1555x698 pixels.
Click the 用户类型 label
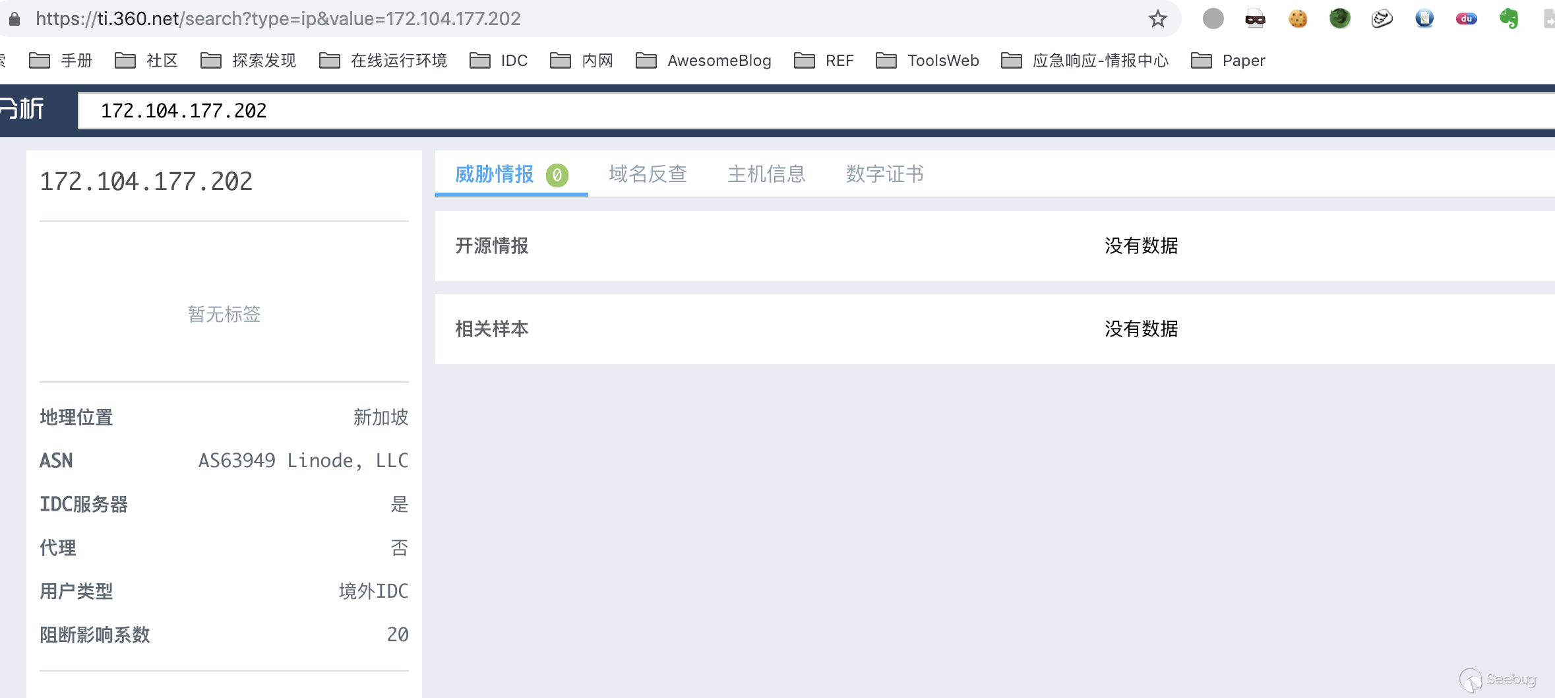(76, 591)
